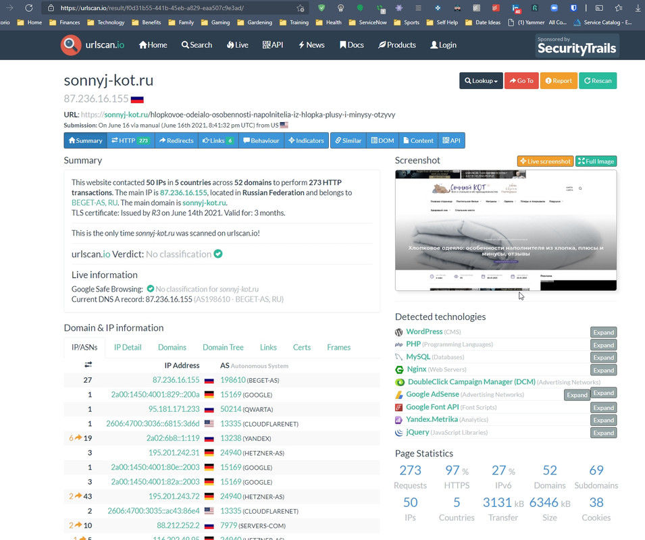This screenshot has height=540, width=645.
Task: Open the browser downloads arrow icon
Action: [x=638, y=8]
